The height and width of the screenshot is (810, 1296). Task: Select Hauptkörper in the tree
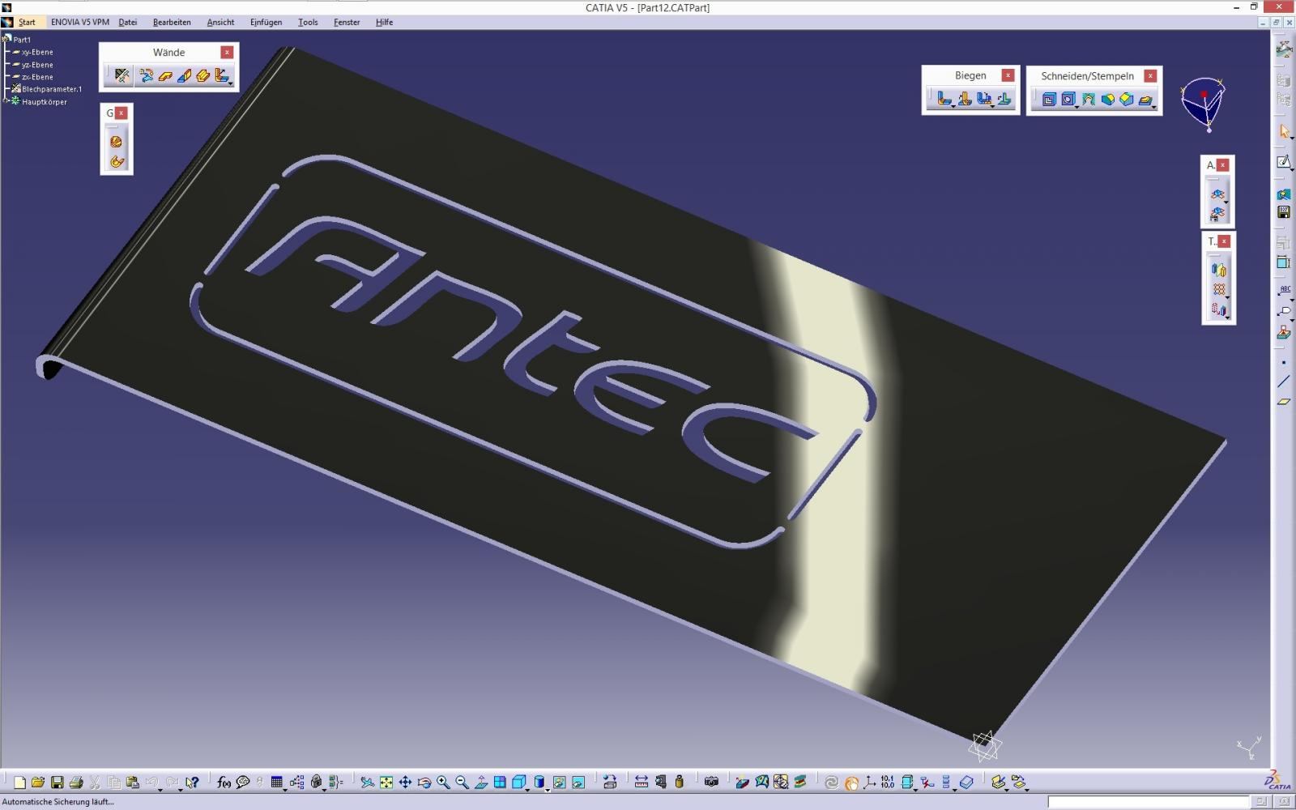point(45,102)
